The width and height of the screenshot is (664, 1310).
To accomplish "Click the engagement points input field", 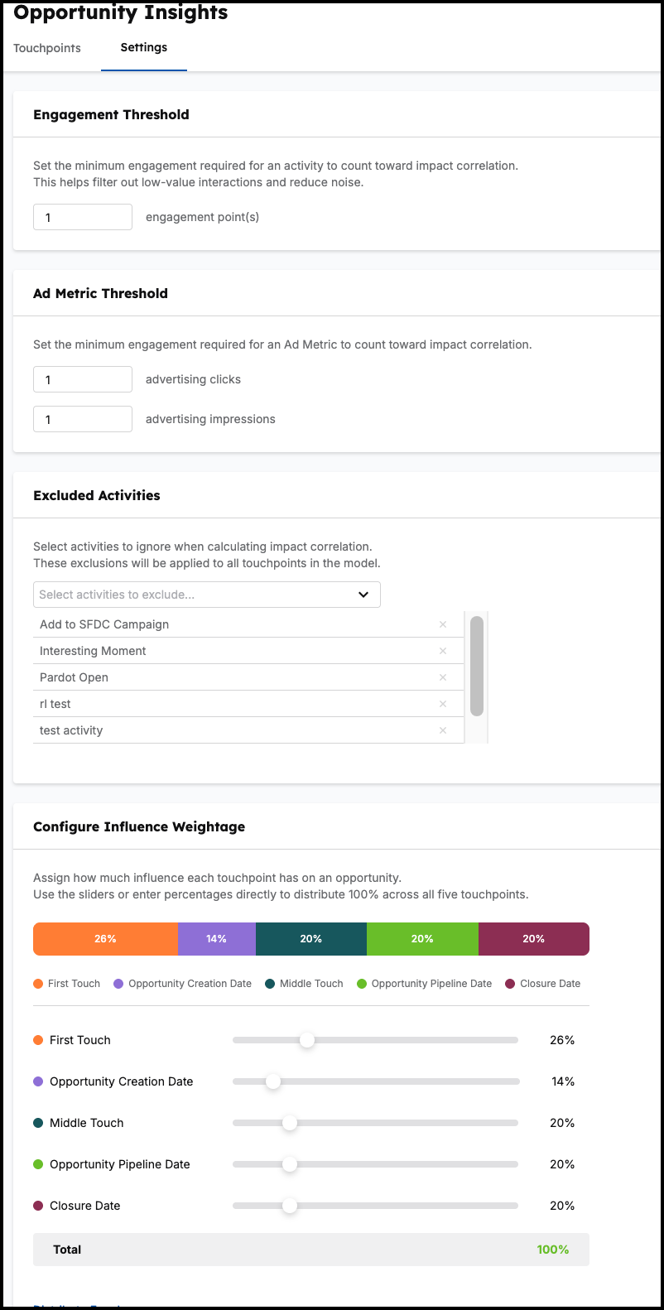I will (x=83, y=217).
